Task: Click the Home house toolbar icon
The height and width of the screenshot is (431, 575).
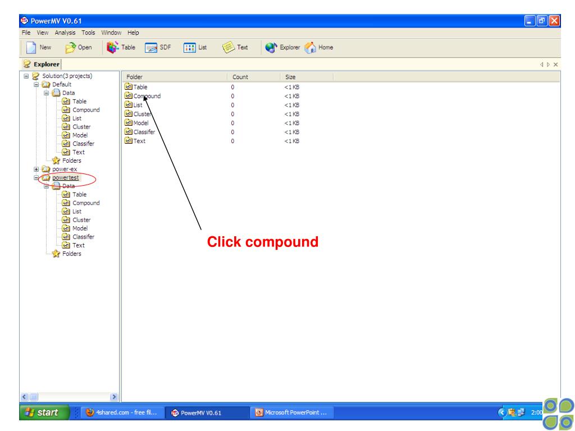Action: (x=310, y=47)
